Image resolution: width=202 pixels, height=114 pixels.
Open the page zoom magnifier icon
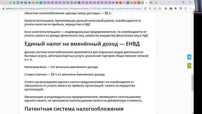pos(150,9)
